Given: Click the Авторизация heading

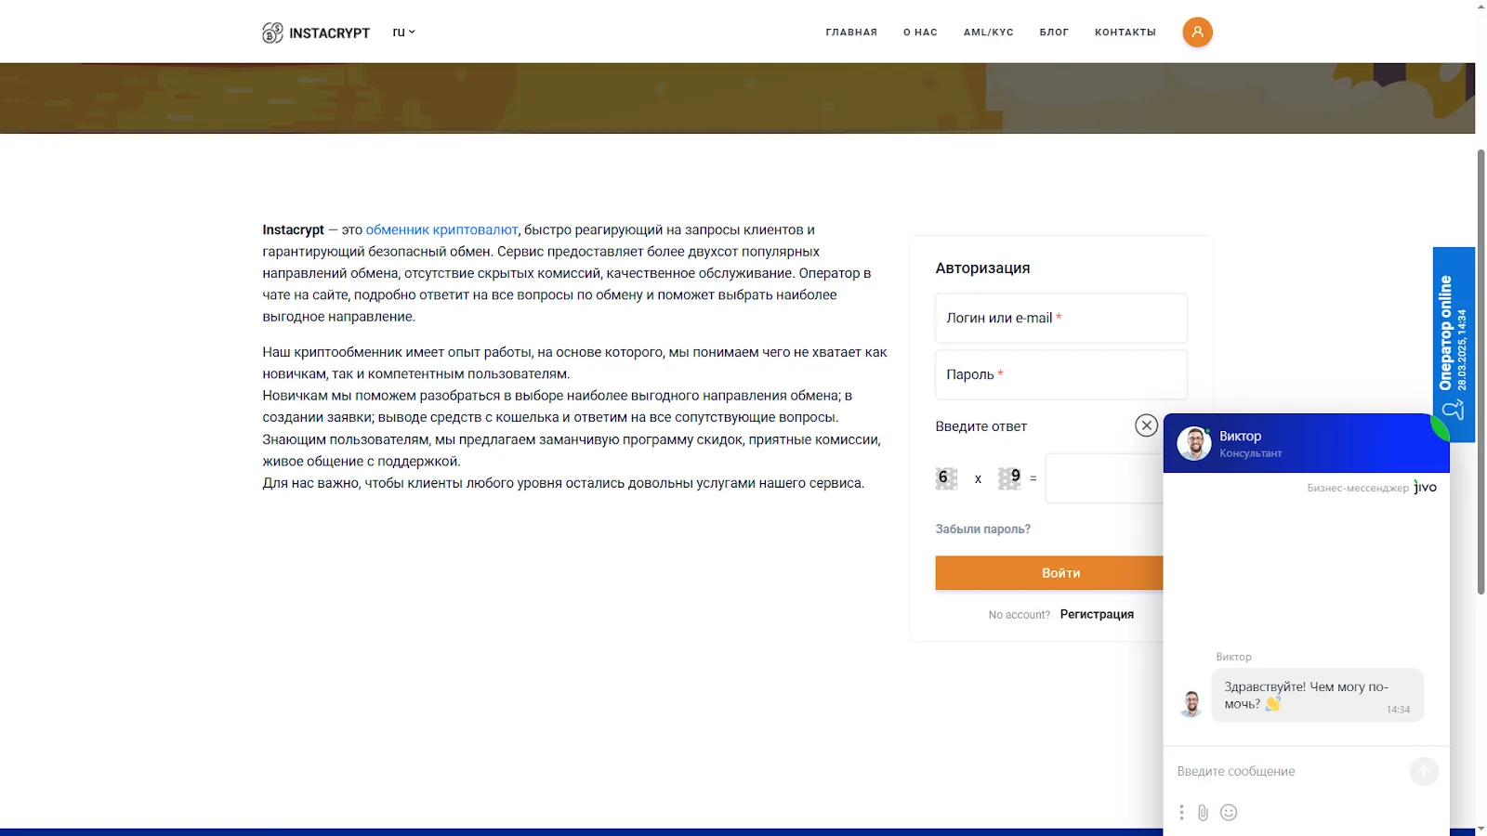Looking at the screenshot, I should (982, 268).
